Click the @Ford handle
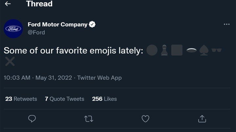This screenshot has height=132, width=236. pos(36,32)
